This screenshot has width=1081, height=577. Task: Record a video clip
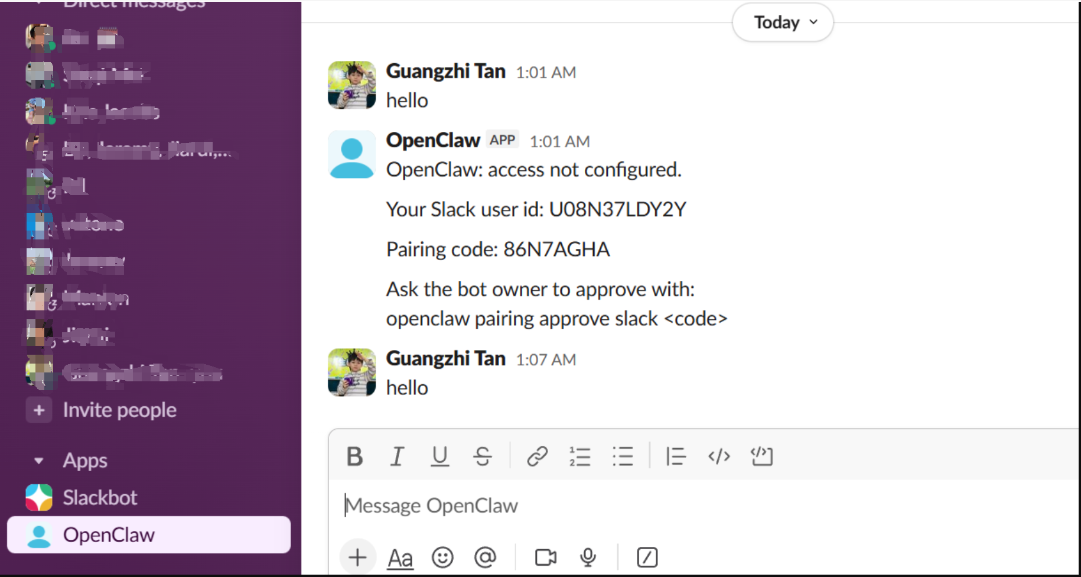tap(545, 557)
